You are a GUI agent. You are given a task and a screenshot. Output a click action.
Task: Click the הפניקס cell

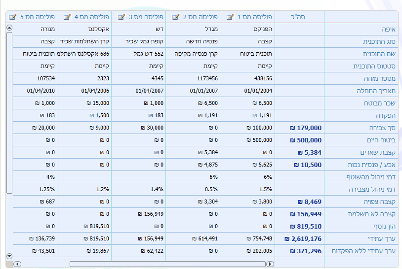[263, 29]
